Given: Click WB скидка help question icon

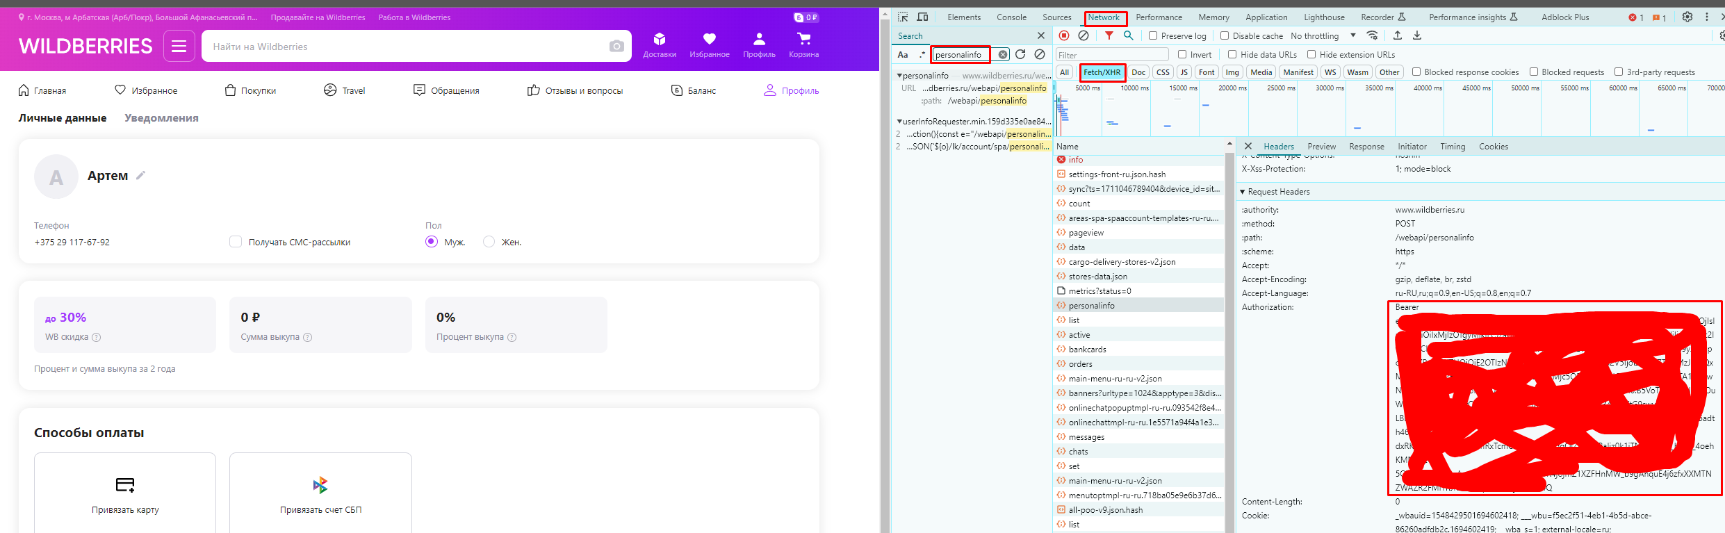Looking at the screenshot, I should pyautogui.click(x=97, y=337).
